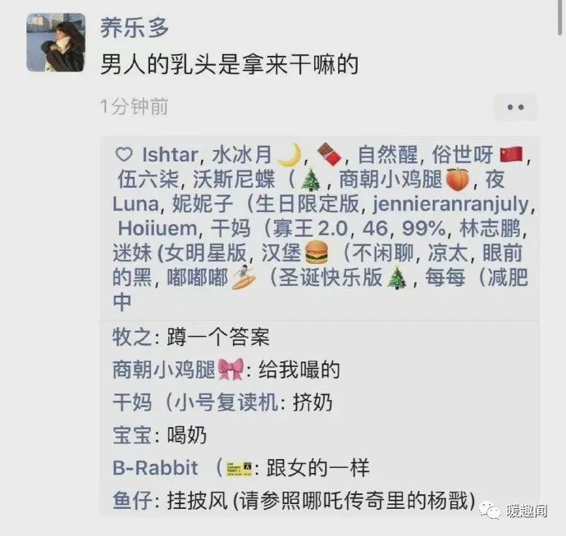Viewport: 566px width, 536px height.
Task: Tap the China flag emoji after 俗世呀
Action: coord(511,155)
